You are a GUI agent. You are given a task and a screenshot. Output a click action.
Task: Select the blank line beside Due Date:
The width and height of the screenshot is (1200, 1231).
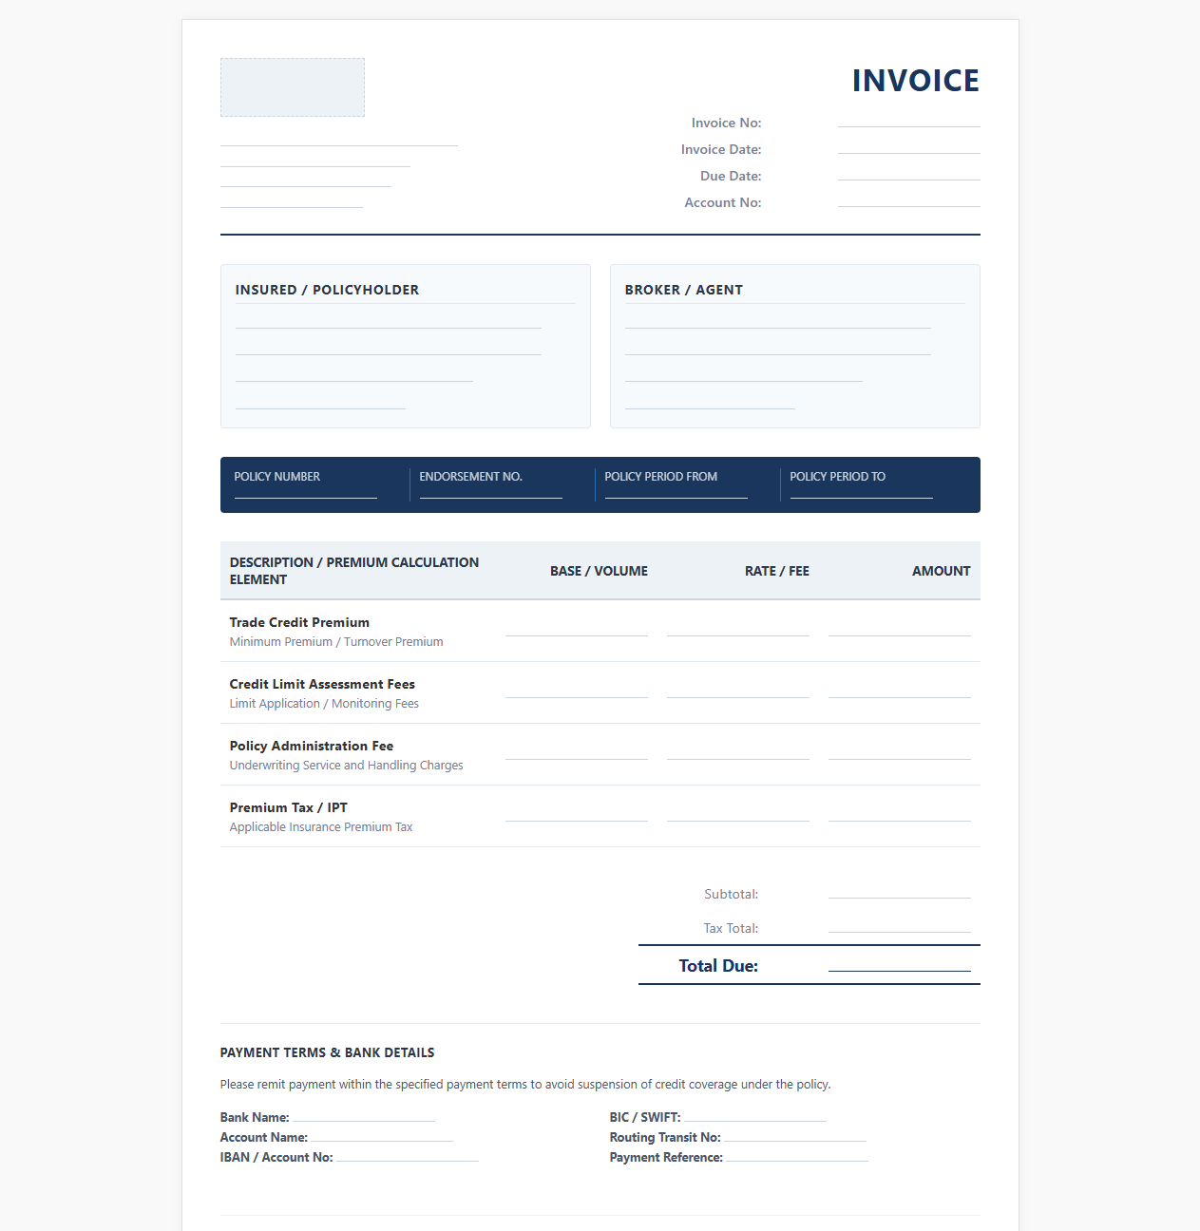pyautogui.click(x=909, y=175)
